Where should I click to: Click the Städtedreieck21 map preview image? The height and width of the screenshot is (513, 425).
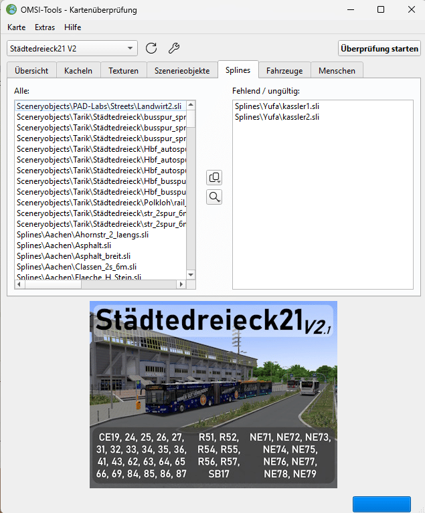click(x=213, y=394)
